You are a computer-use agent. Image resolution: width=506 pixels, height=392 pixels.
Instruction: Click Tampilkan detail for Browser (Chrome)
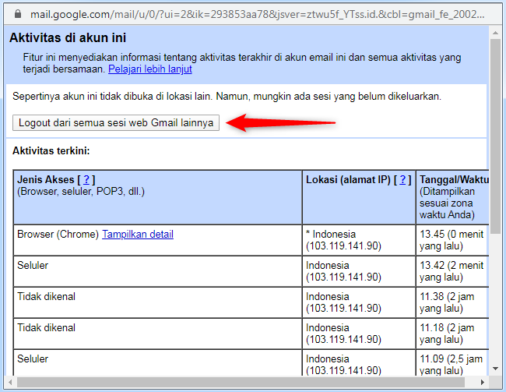[x=138, y=234]
